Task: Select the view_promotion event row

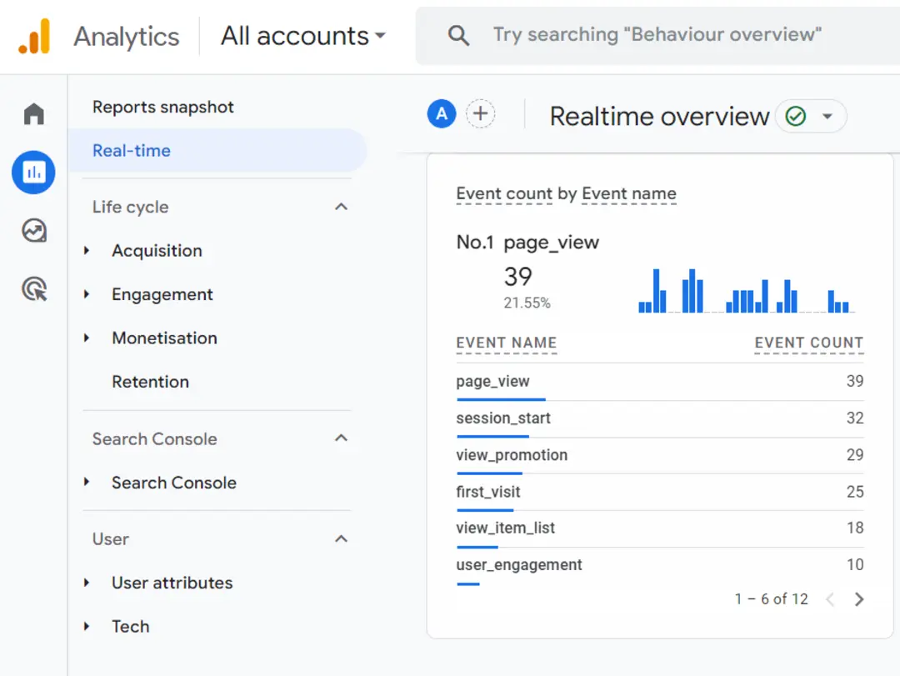Action: (659, 455)
